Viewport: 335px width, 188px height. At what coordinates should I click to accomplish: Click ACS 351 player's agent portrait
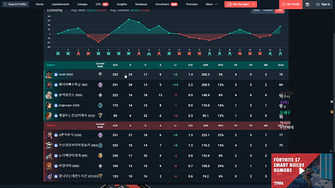point(49,135)
